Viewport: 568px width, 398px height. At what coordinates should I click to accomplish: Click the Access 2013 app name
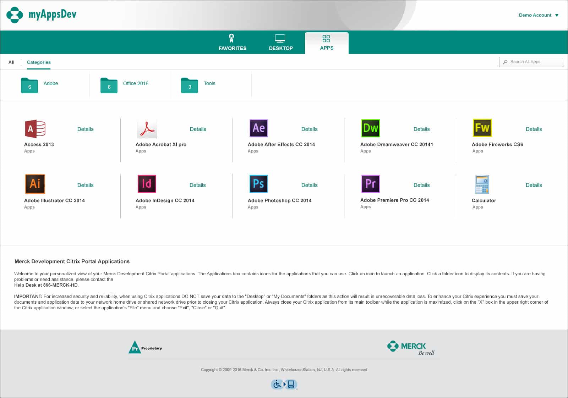[x=39, y=144]
